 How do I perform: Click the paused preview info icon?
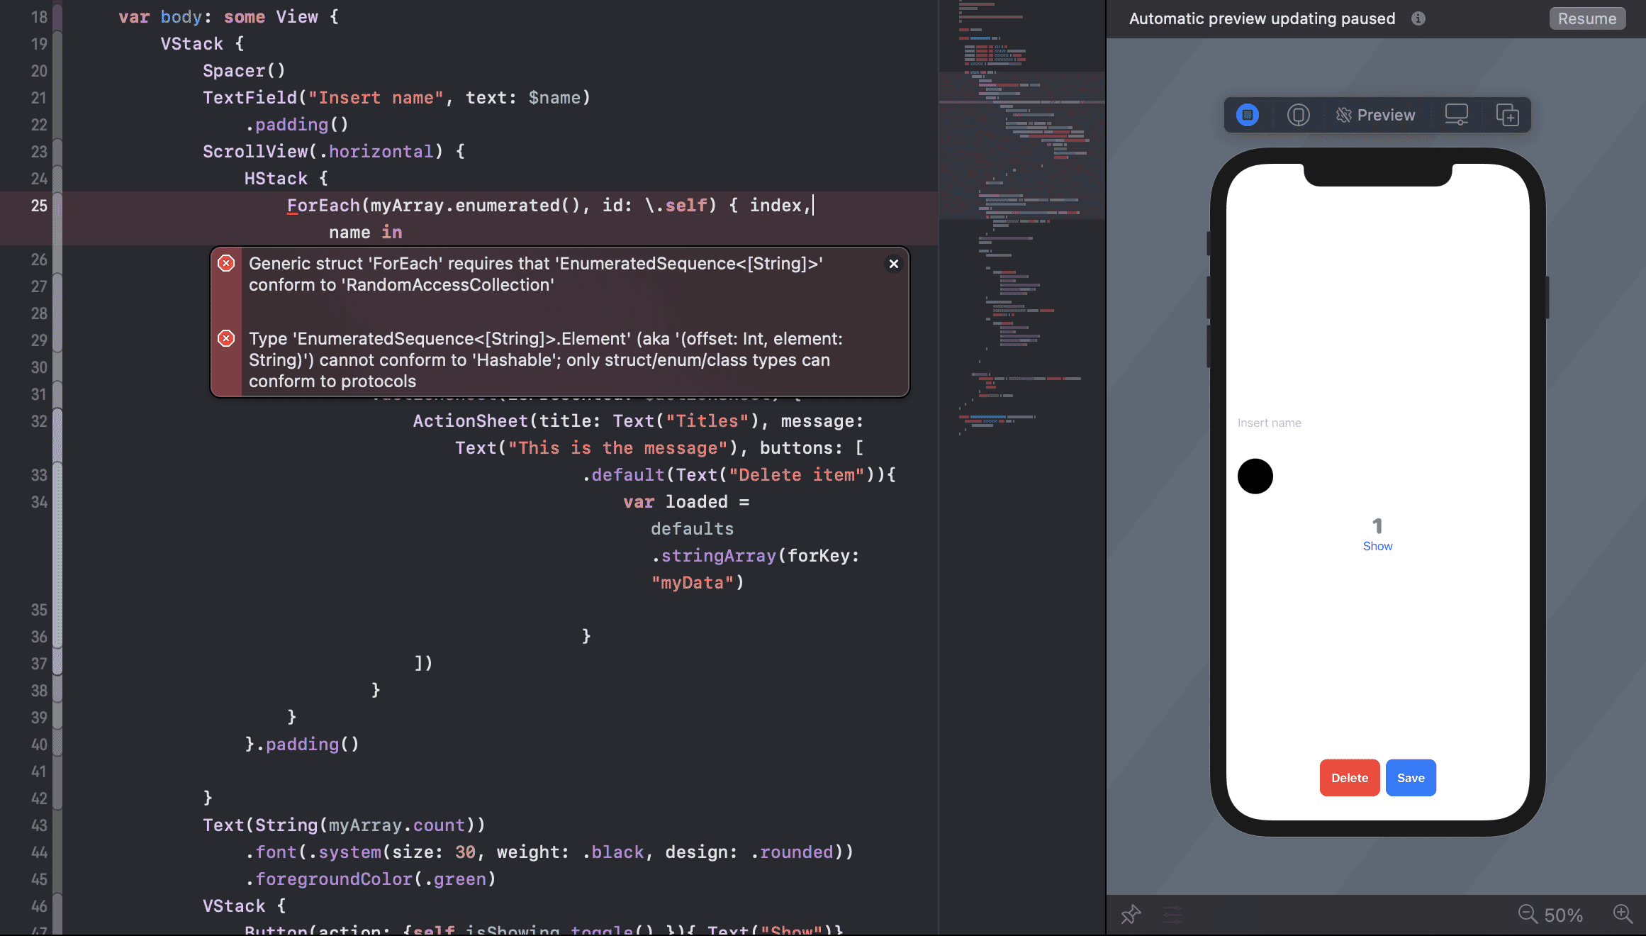(x=1418, y=18)
